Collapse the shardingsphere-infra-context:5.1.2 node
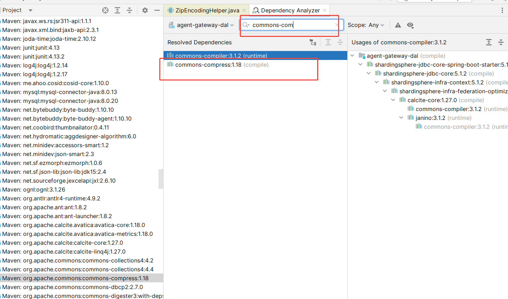The height and width of the screenshot is (299, 508). click(377, 82)
